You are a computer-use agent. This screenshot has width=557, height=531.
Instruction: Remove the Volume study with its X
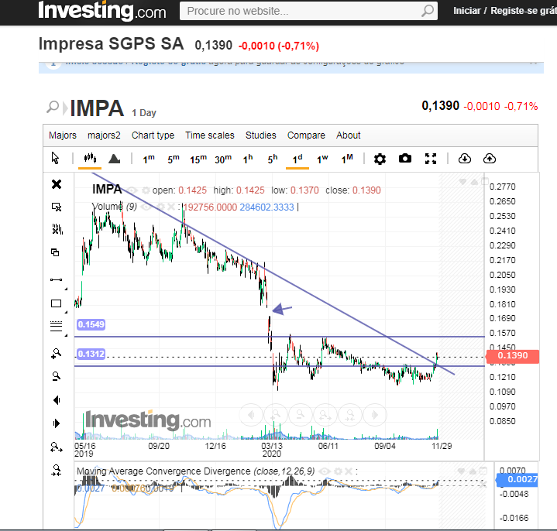pos(171,207)
